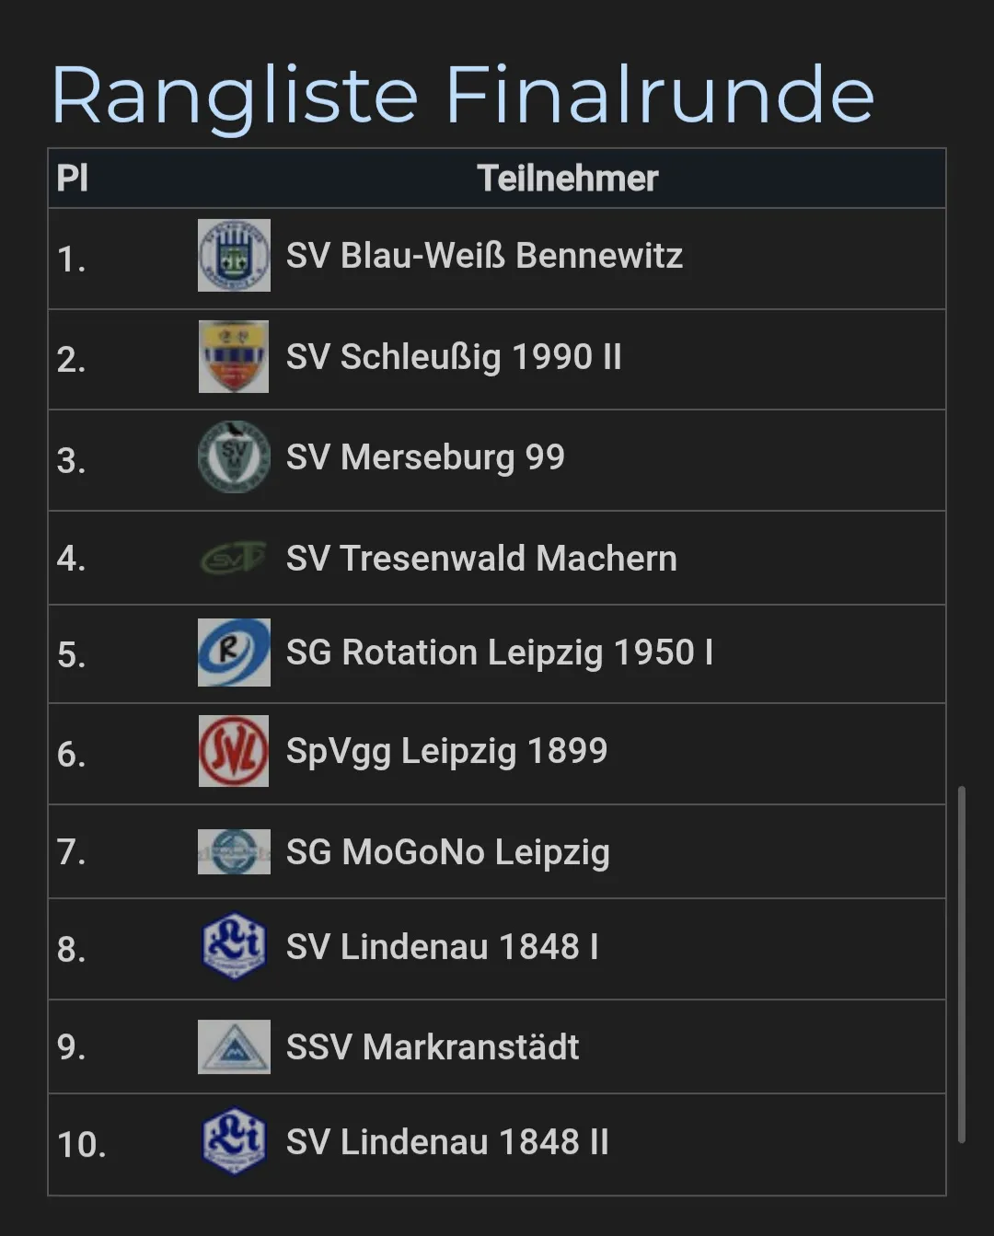
Task: Open SpVgg Leipzig 1899 team name
Action: (446, 752)
